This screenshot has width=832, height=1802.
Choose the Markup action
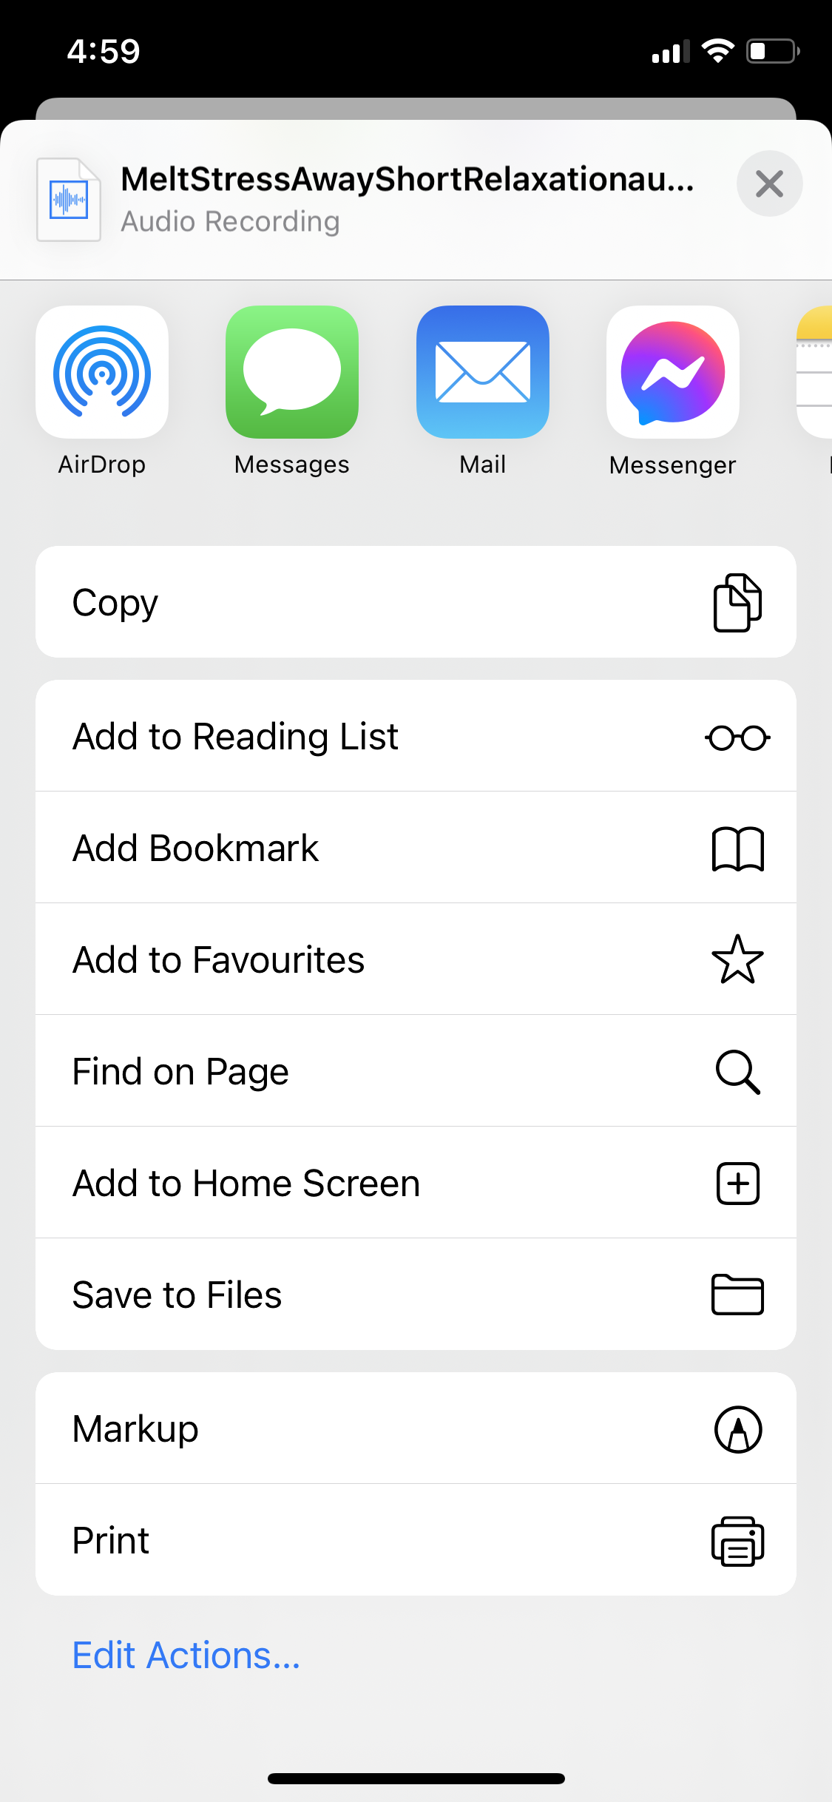pyautogui.click(x=136, y=1428)
